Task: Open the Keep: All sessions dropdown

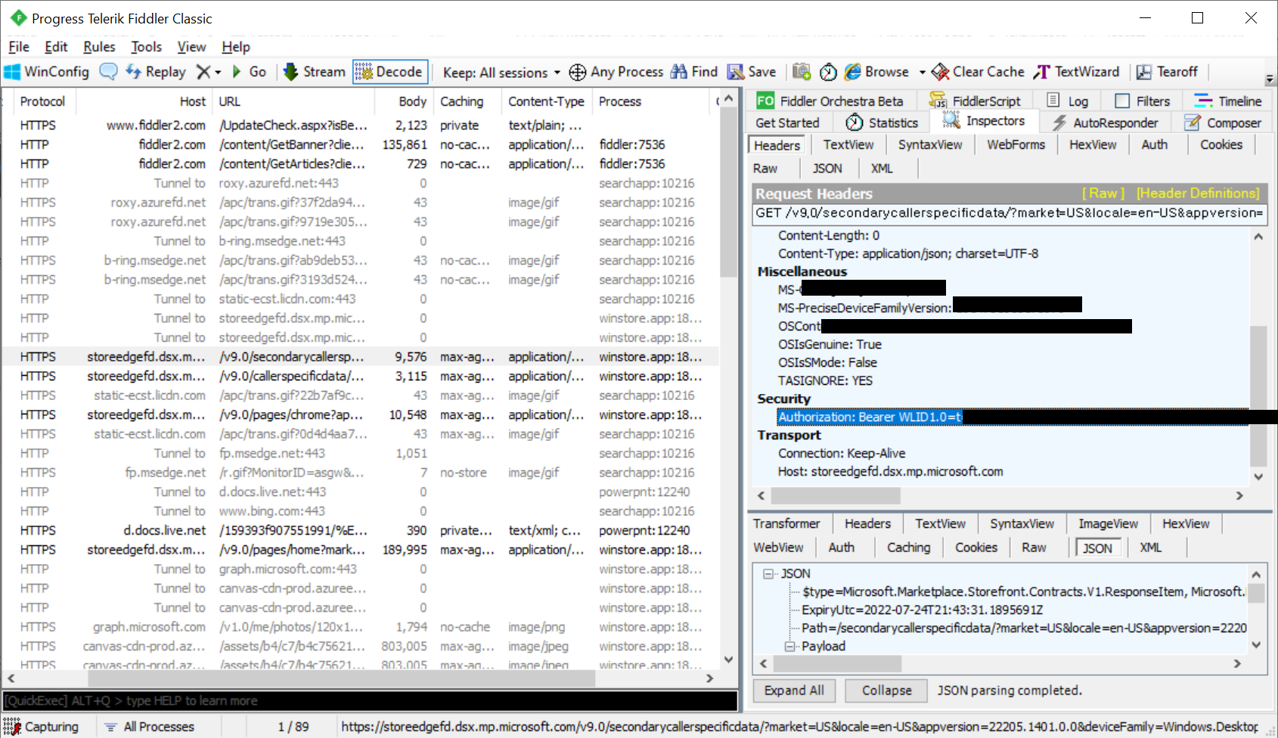Action: tap(501, 73)
